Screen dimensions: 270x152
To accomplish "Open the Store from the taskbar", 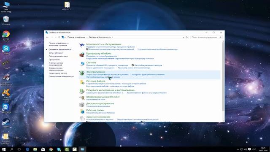I will tap(43, 149).
